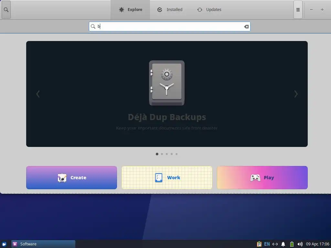Change EN keyboard layout indicator

click(267, 244)
